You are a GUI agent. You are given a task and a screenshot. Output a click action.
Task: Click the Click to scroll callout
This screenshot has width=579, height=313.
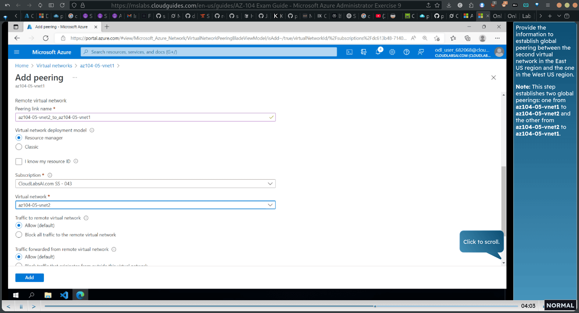(x=481, y=242)
